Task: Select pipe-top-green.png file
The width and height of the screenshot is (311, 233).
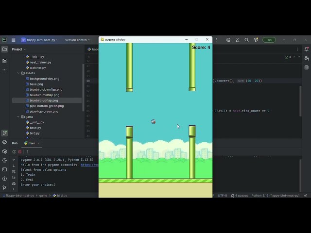Action: [x=42, y=111]
